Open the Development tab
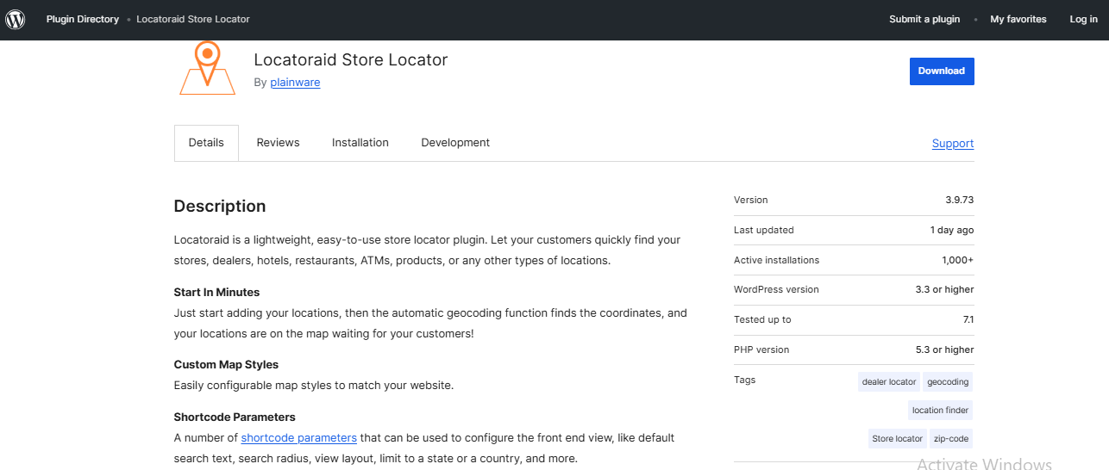This screenshot has width=1109, height=470. pos(455,143)
